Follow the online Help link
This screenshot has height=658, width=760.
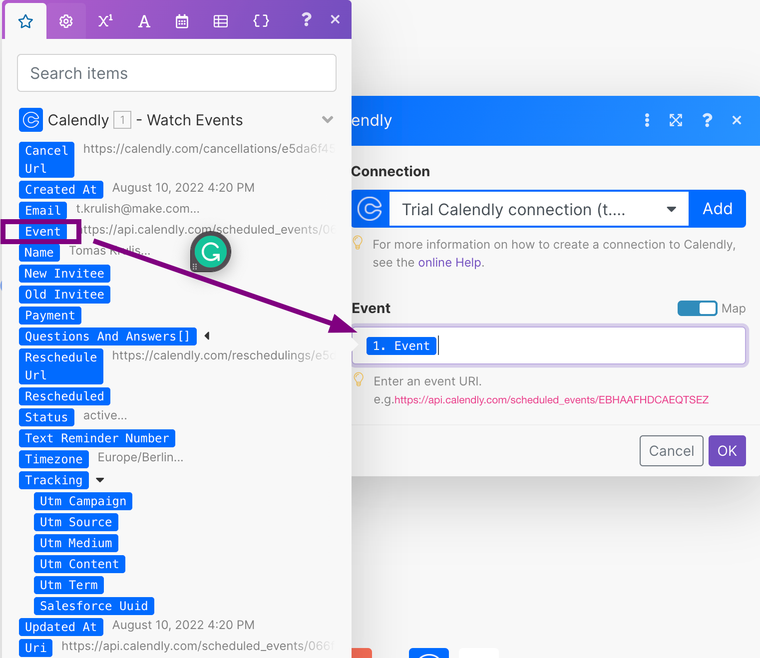point(450,263)
